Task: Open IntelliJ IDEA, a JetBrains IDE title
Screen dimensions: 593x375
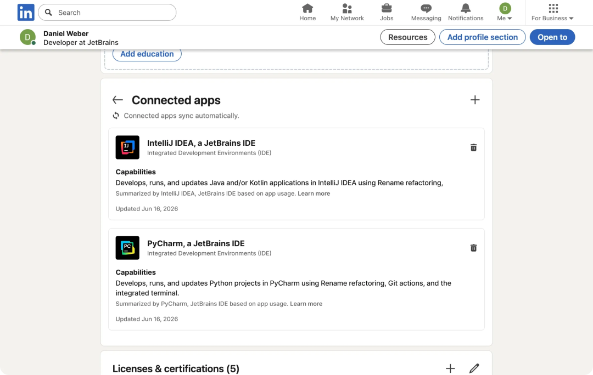Action: coord(201,143)
